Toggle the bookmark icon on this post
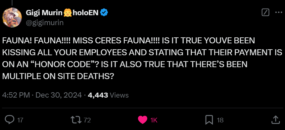The width and height of the screenshot is (285, 130). click(209, 120)
